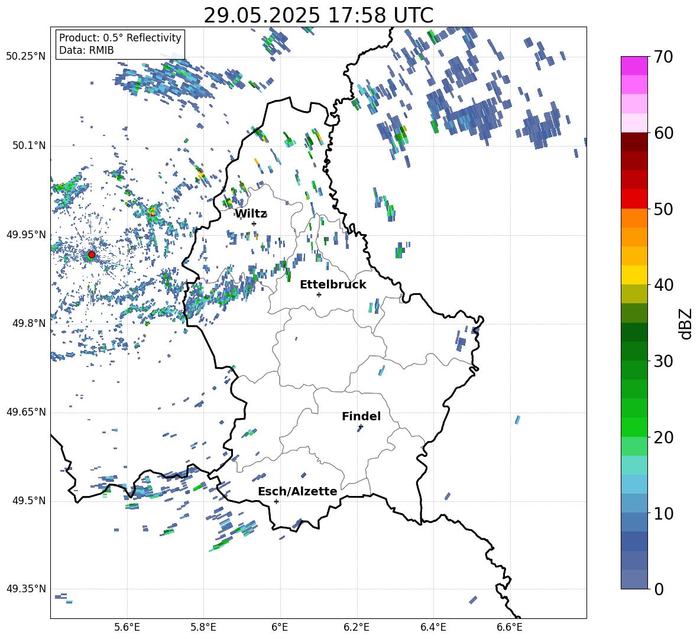Click the Wiltz cross location marker
This screenshot has height=639, width=700.
[254, 223]
